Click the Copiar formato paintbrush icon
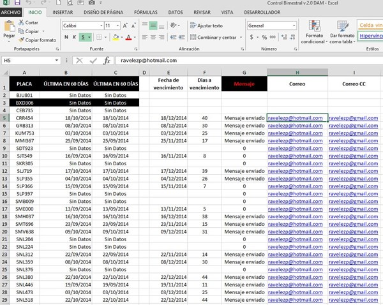The image size is (383, 305). (x=22, y=40)
